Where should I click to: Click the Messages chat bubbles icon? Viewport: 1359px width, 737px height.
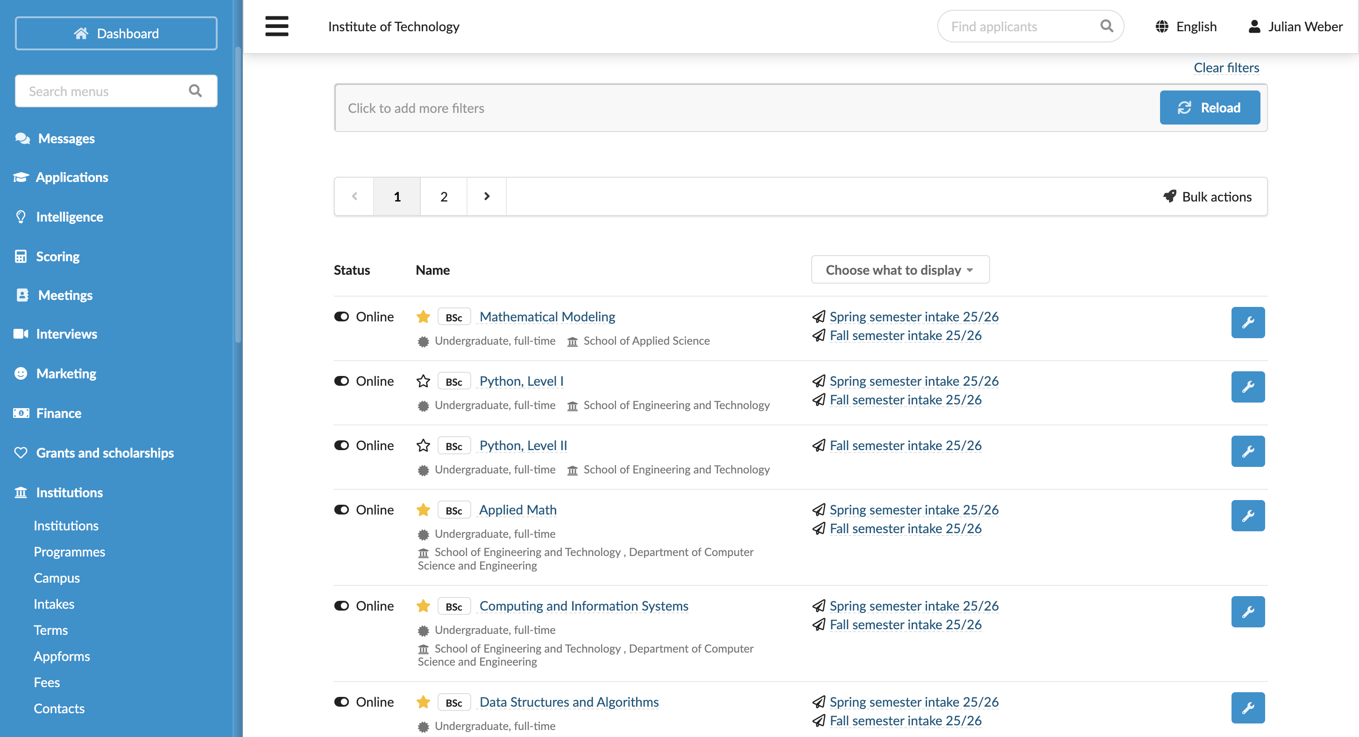click(22, 139)
